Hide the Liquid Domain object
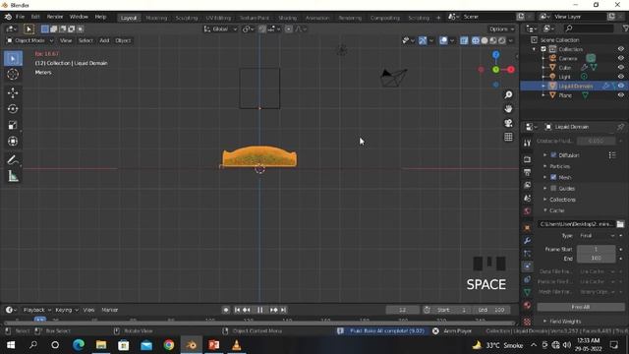This screenshot has width=629, height=354. [x=620, y=86]
